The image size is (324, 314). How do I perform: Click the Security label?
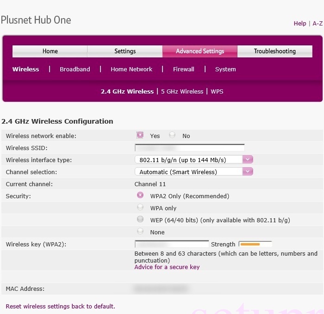click(x=18, y=196)
